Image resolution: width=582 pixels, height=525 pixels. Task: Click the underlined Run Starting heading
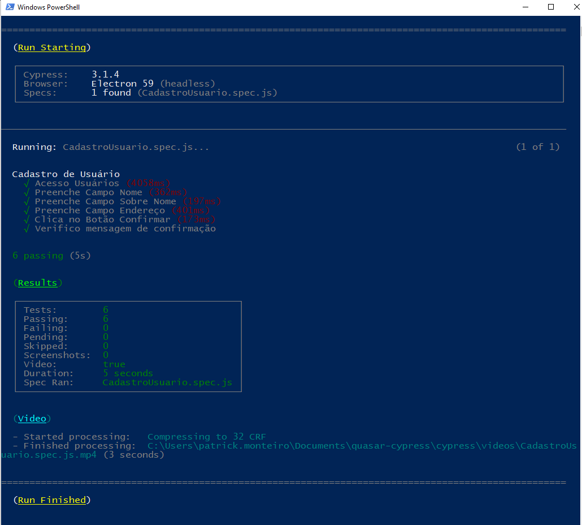[52, 48]
